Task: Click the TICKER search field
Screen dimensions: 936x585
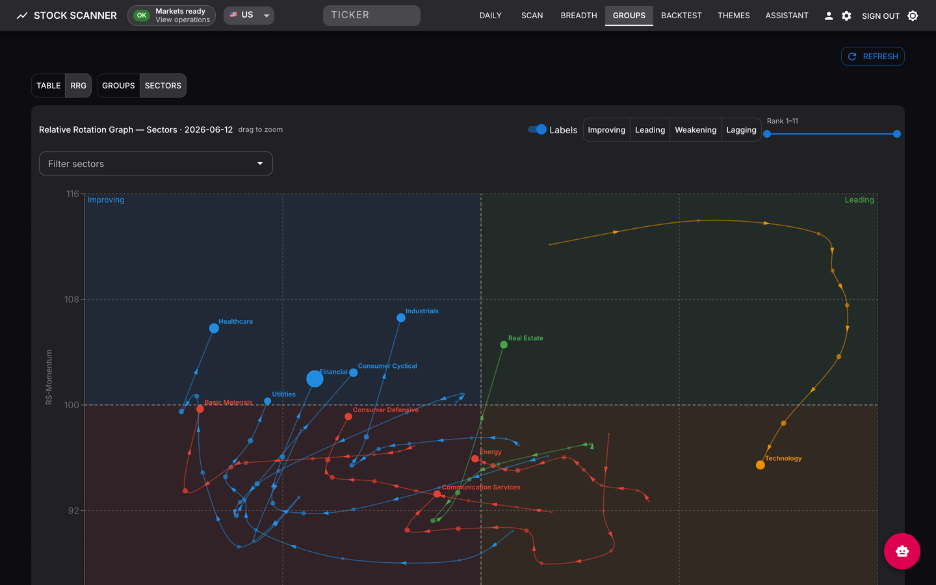Action: [x=372, y=16]
